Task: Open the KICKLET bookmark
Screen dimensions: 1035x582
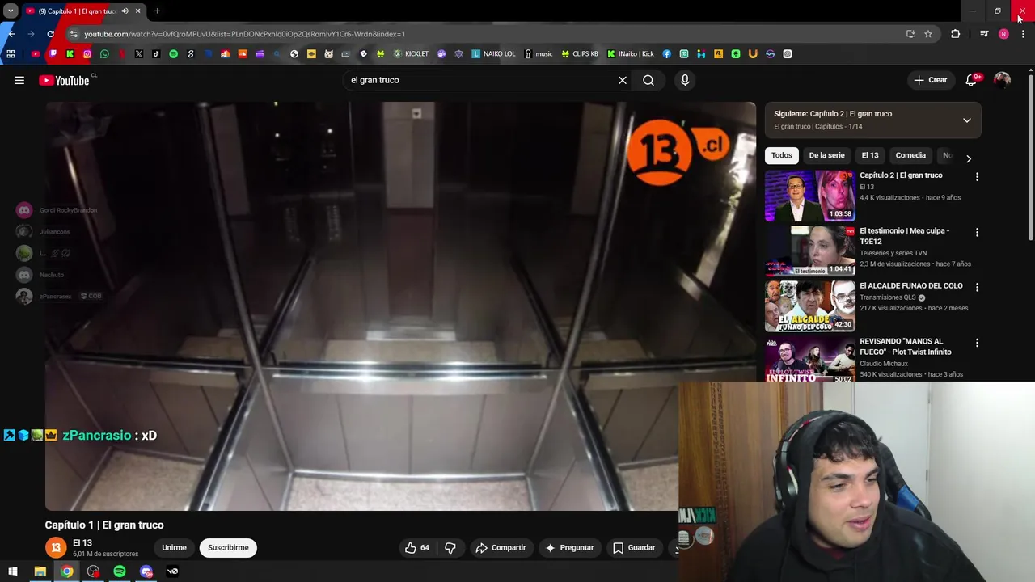Action: click(x=412, y=54)
